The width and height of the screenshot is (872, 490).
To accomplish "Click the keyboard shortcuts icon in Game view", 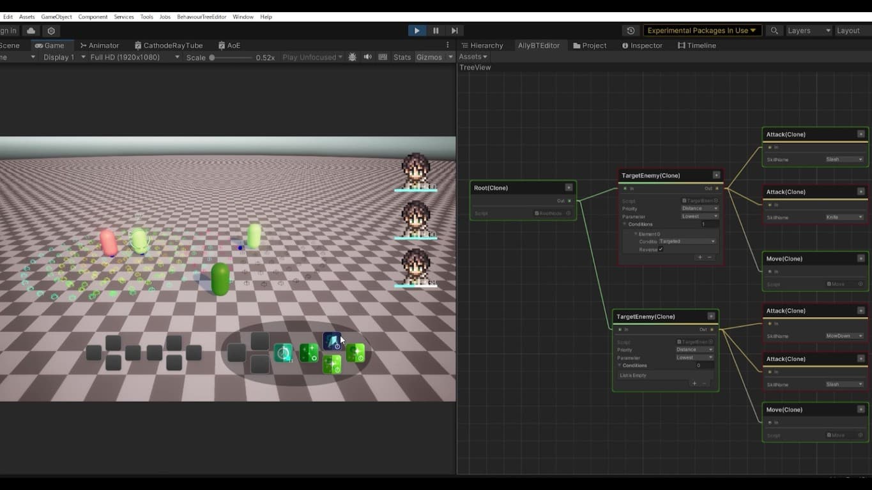I will 383,57.
